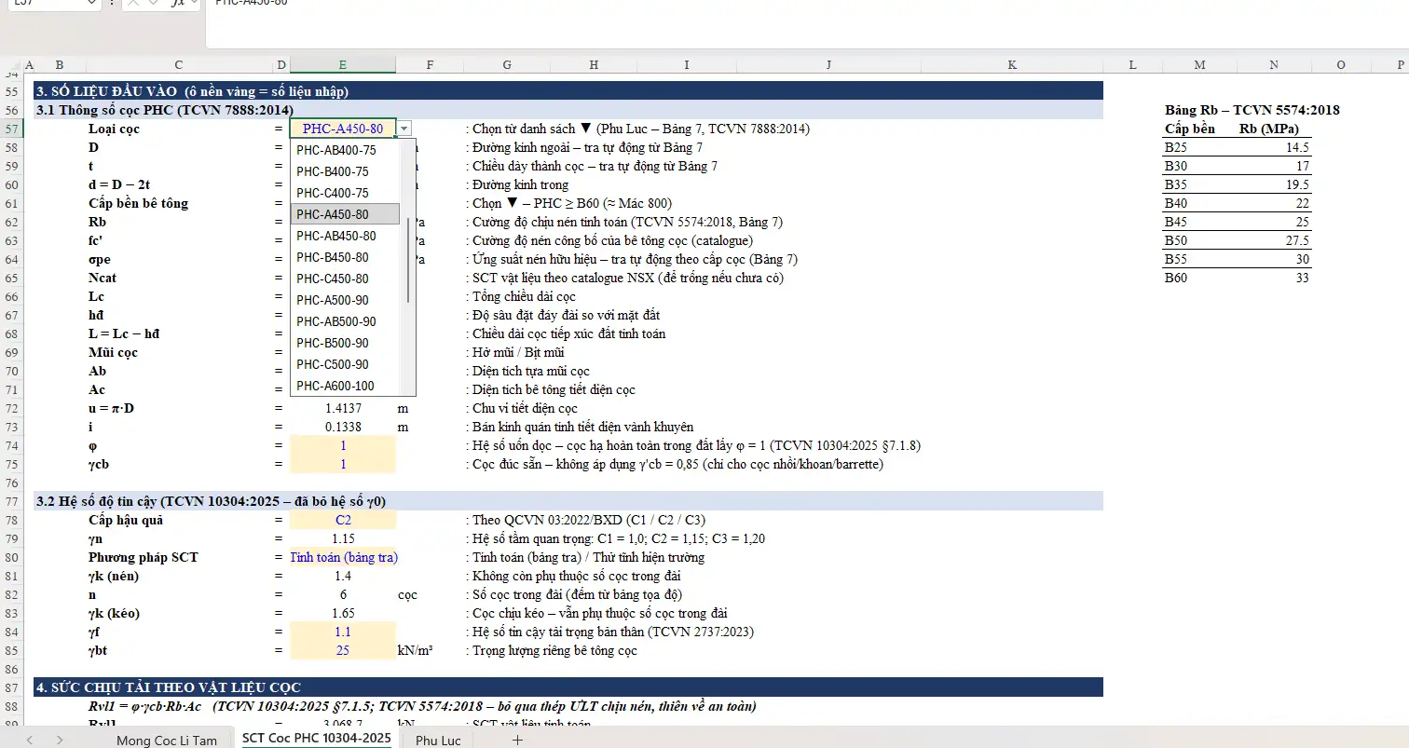The height and width of the screenshot is (748, 1409).
Task: Select the yellow φ input cell
Action: [x=343, y=445]
